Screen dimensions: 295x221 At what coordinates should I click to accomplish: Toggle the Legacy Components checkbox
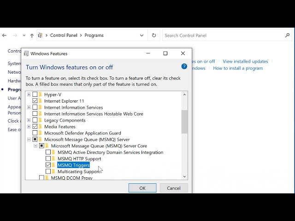click(x=35, y=120)
